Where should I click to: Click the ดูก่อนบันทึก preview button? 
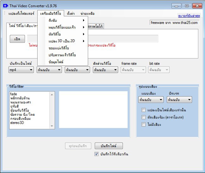coord(78,146)
